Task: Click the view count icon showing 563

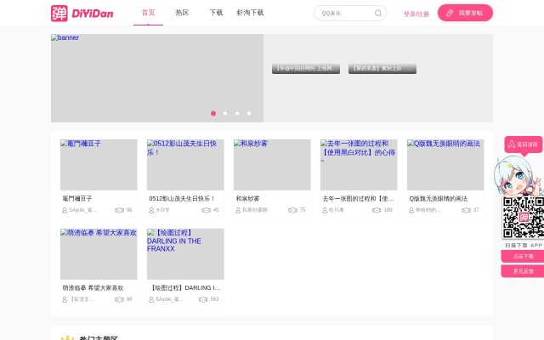Action: pos(203,299)
